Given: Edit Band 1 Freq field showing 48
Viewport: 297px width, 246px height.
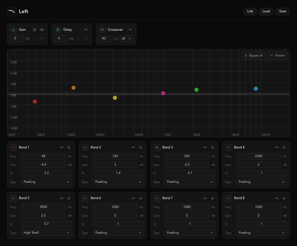Looking at the screenshot, I should point(43,156).
